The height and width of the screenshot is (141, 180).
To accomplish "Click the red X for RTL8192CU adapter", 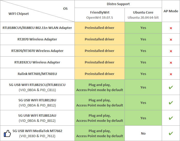I will 171,62.
